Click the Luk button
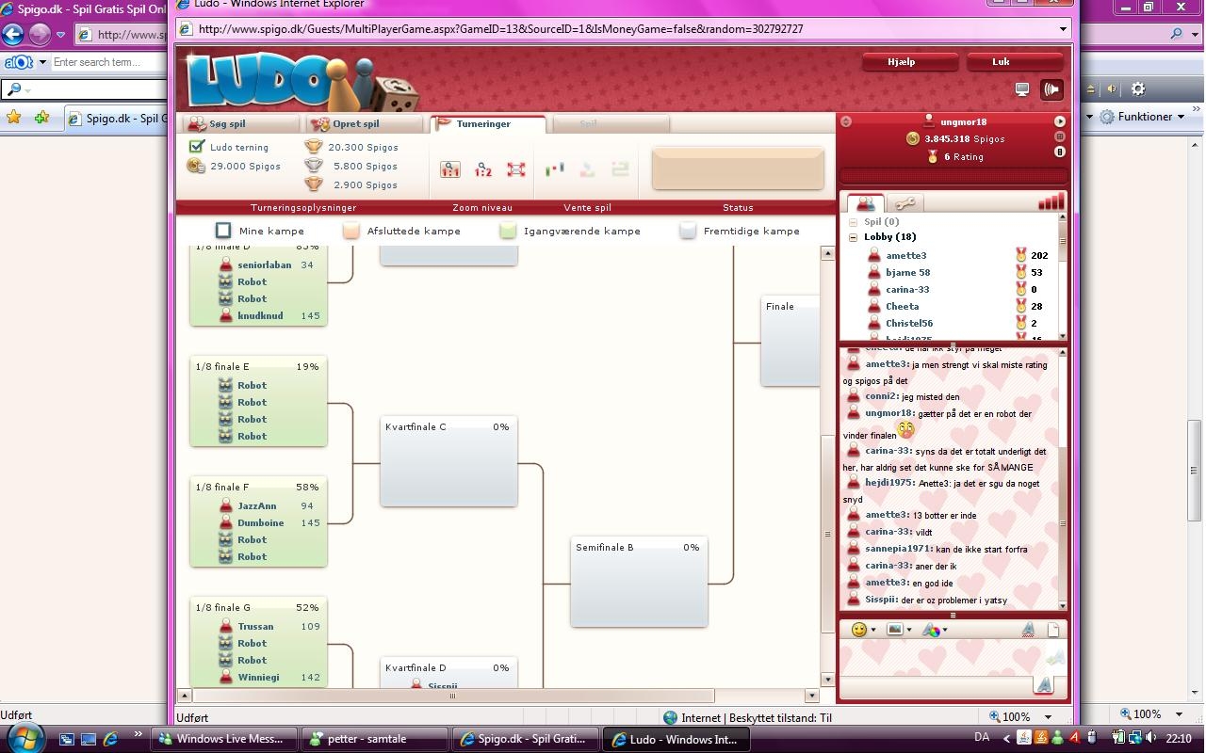The image size is (1206, 753). tap(1002, 62)
